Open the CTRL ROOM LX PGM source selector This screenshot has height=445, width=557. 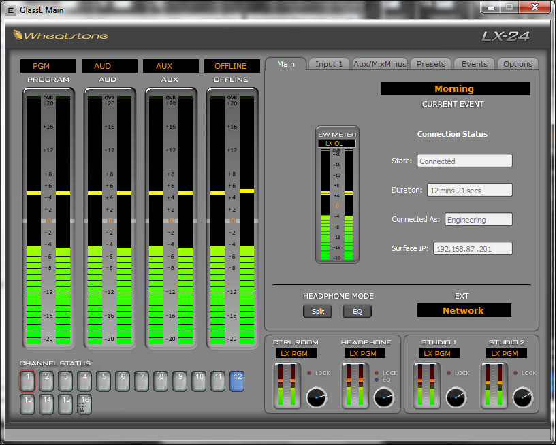(296, 353)
